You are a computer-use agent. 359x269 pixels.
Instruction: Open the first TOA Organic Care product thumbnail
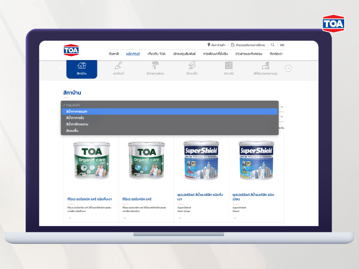[x=91, y=161]
